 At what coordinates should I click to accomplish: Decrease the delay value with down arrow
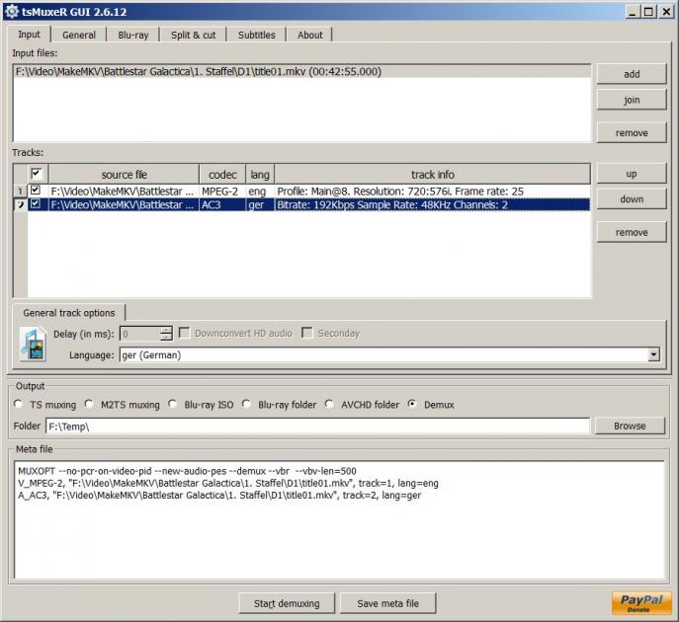coord(166,337)
